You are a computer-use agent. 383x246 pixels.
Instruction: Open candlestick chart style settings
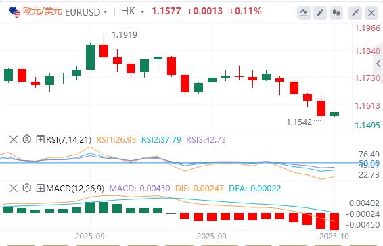click(x=336, y=12)
